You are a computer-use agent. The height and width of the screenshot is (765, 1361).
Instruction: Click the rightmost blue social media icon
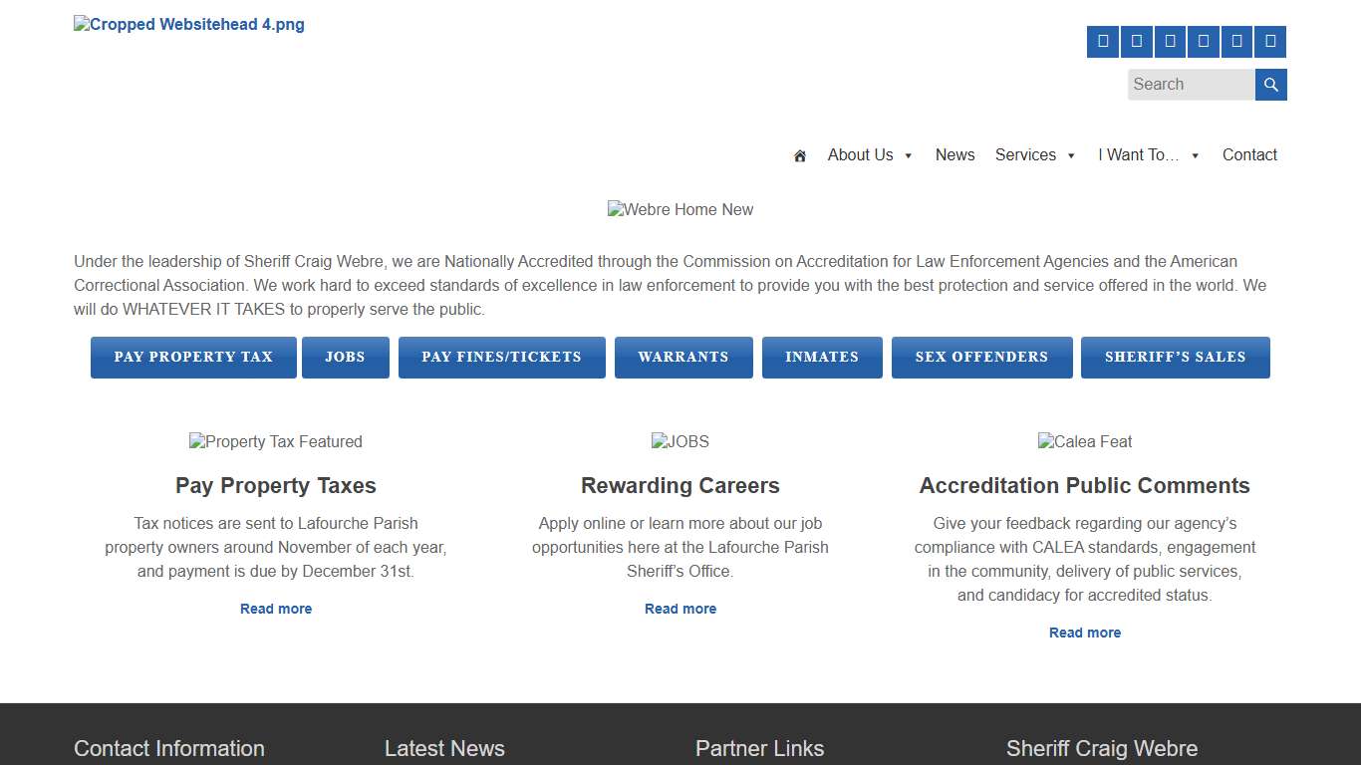(1270, 42)
